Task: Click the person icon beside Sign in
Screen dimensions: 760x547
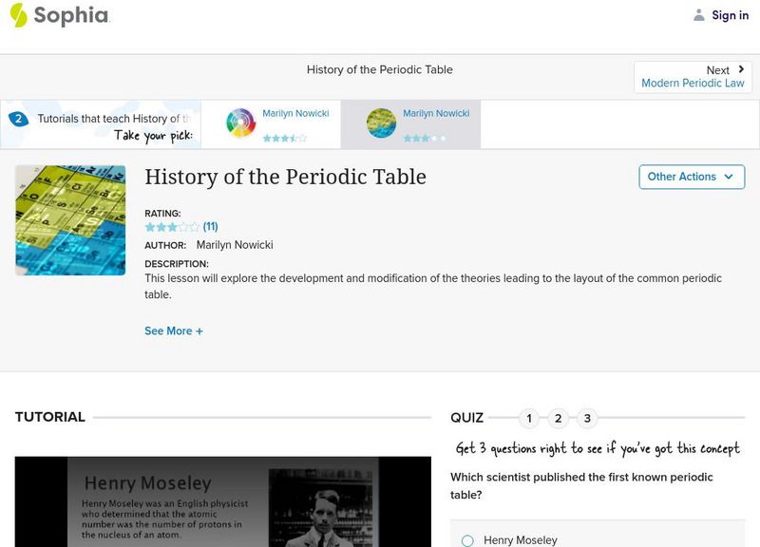Action: [697, 14]
